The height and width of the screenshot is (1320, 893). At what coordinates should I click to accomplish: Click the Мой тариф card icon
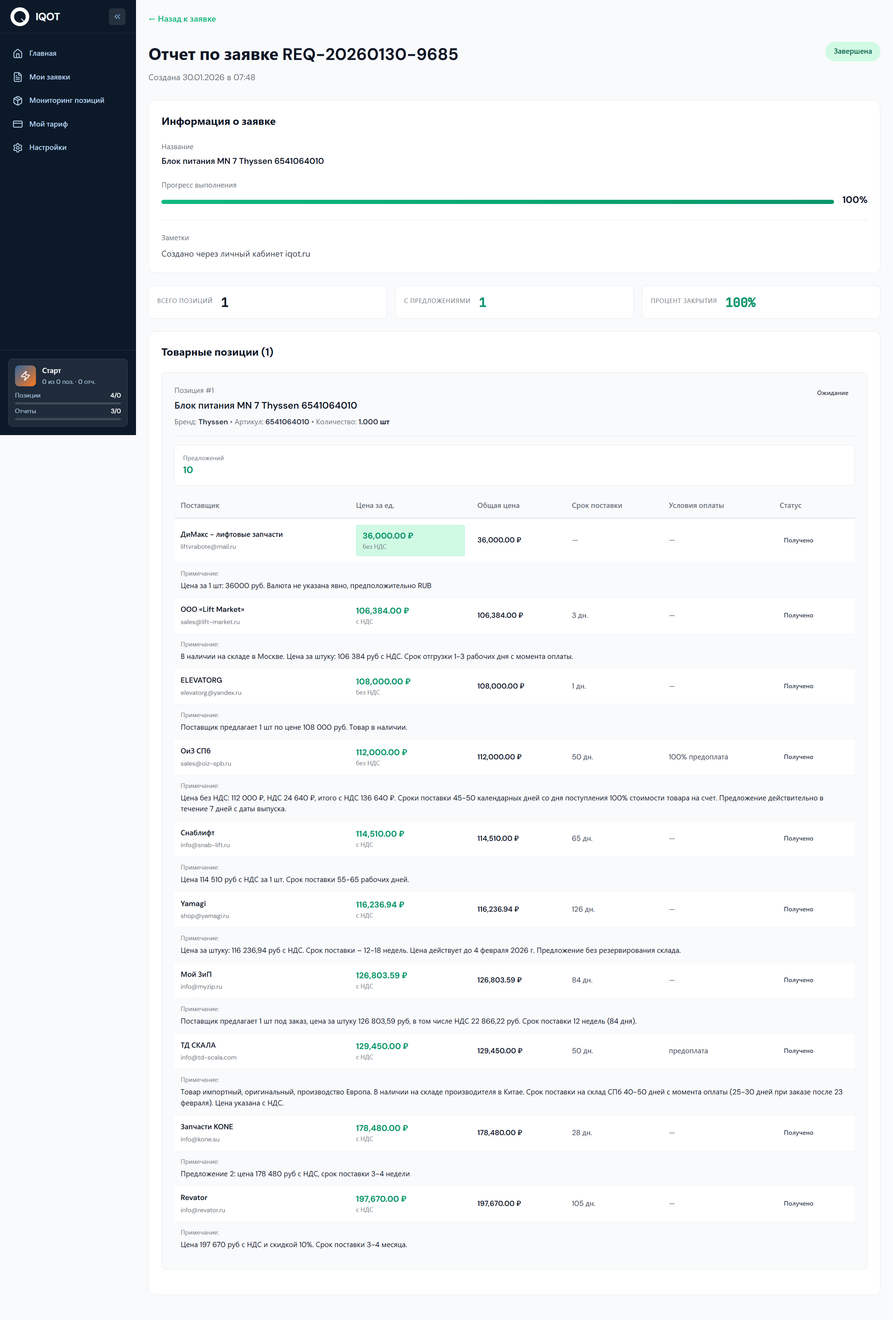point(18,124)
